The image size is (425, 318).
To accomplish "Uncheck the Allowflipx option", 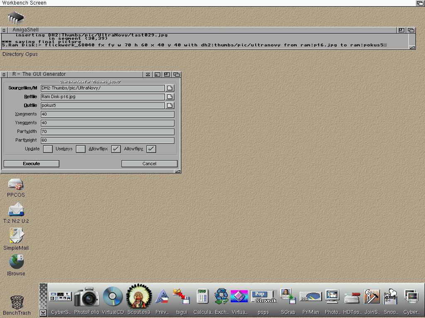I will tap(116, 149).
